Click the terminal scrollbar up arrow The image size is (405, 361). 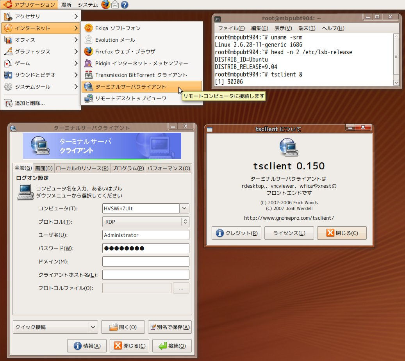pyautogui.click(x=396, y=36)
